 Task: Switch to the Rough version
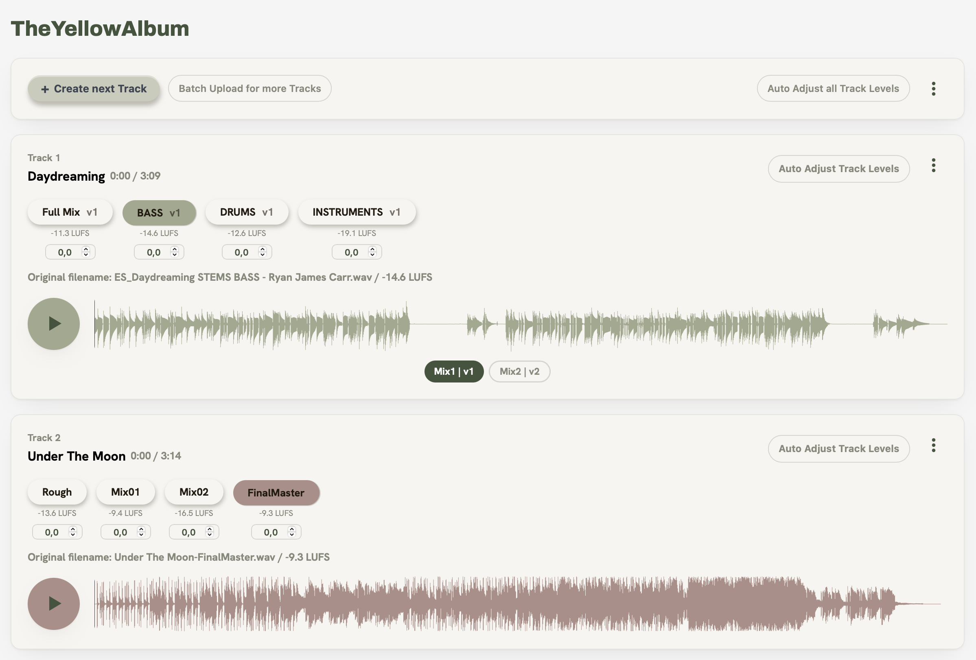point(57,492)
